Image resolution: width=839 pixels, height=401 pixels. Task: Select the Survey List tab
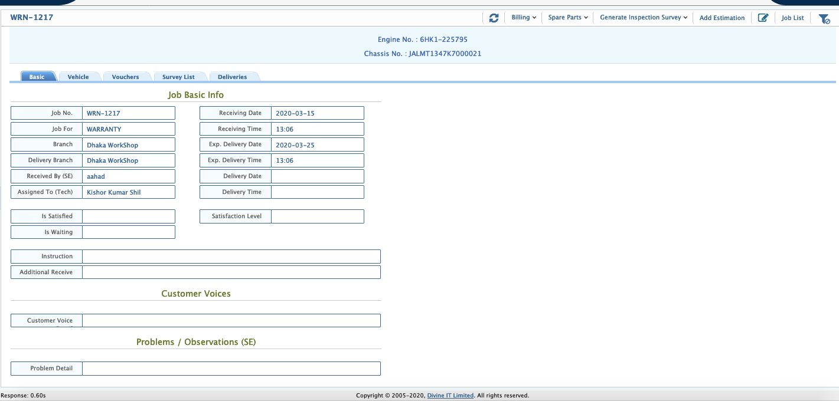[179, 76]
